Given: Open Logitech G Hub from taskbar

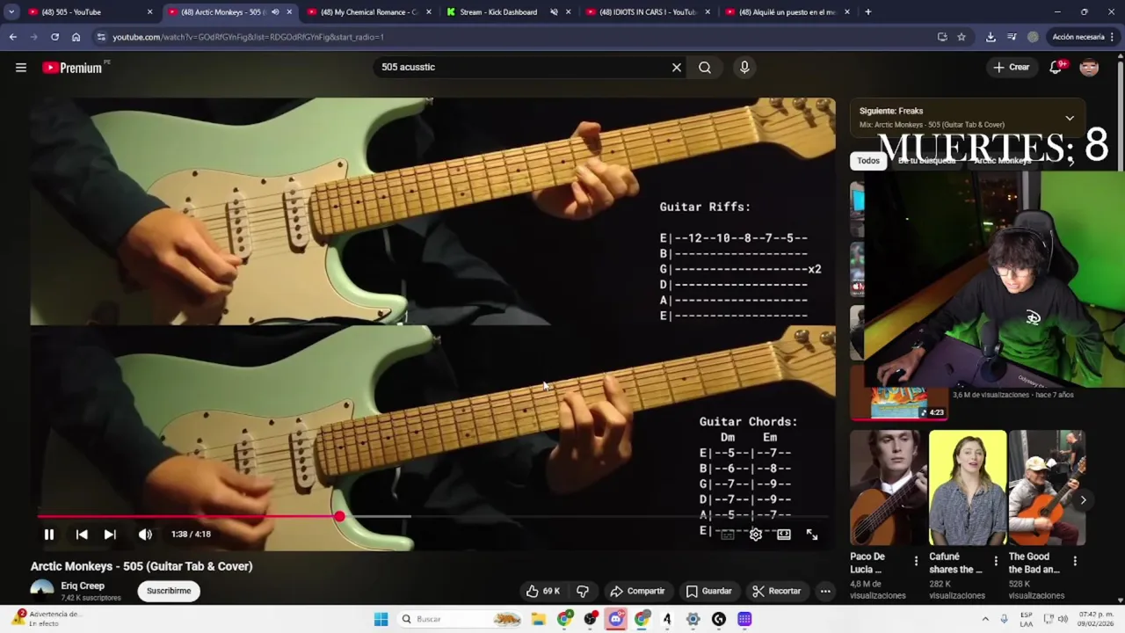Looking at the screenshot, I should [x=719, y=619].
